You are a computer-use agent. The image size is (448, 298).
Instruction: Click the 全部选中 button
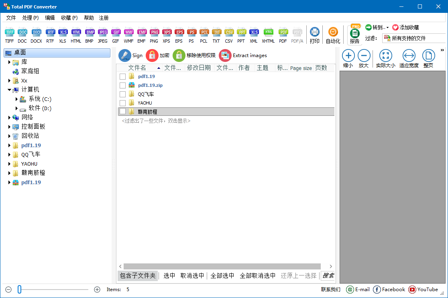(222, 275)
